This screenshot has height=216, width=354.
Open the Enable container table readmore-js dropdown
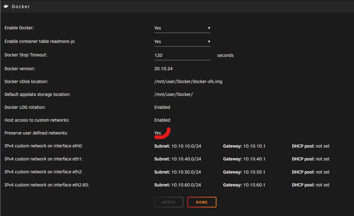[x=182, y=41]
